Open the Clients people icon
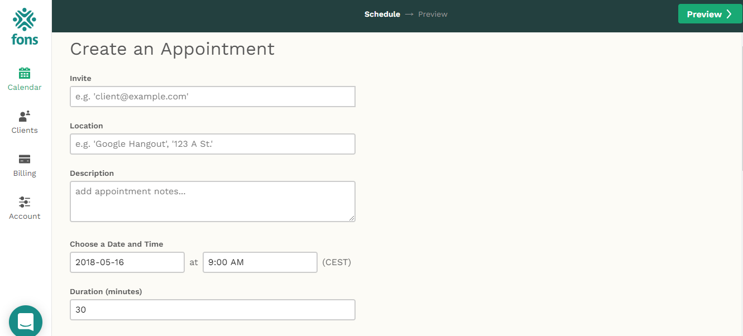The height and width of the screenshot is (336, 743). (x=25, y=116)
